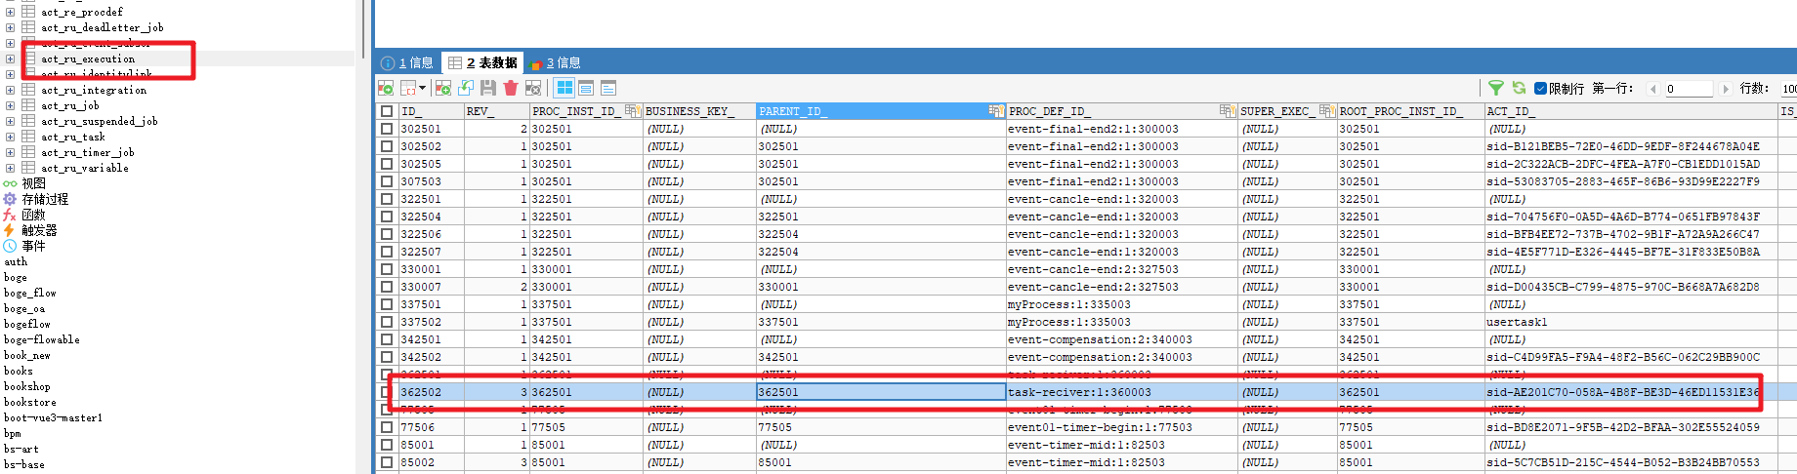Viewport: 1797px width, 474px height.
Task: Check the row checkbox for ID 302501
Action: (x=387, y=129)
